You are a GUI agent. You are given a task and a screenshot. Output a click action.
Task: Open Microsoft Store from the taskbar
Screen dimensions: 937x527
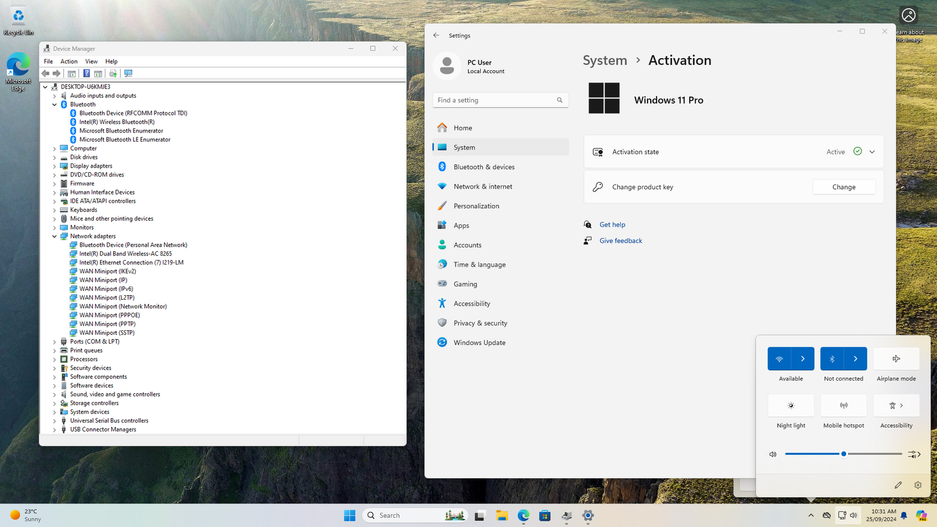pyautogui.click(x=545, y=515)
